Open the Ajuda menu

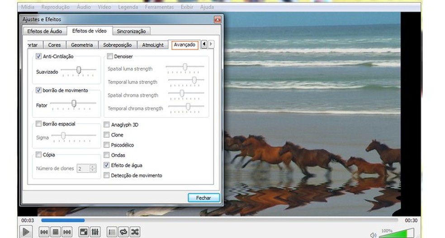click(207, 7)
